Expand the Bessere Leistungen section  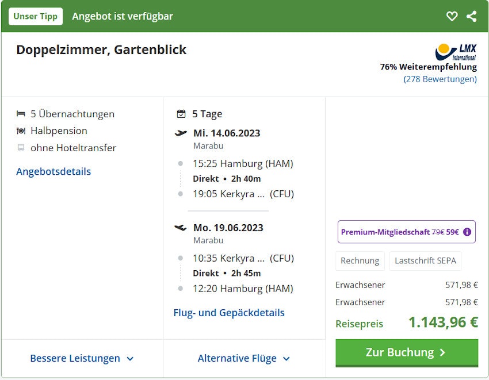point(82,358)
